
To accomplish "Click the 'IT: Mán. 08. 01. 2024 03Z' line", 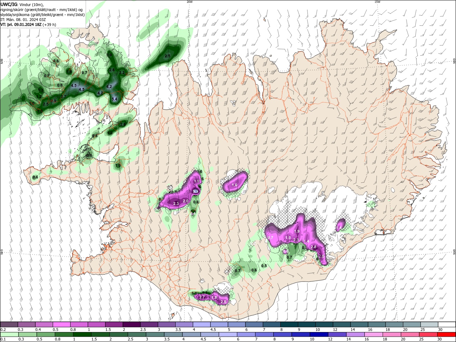I will (24, 20).
